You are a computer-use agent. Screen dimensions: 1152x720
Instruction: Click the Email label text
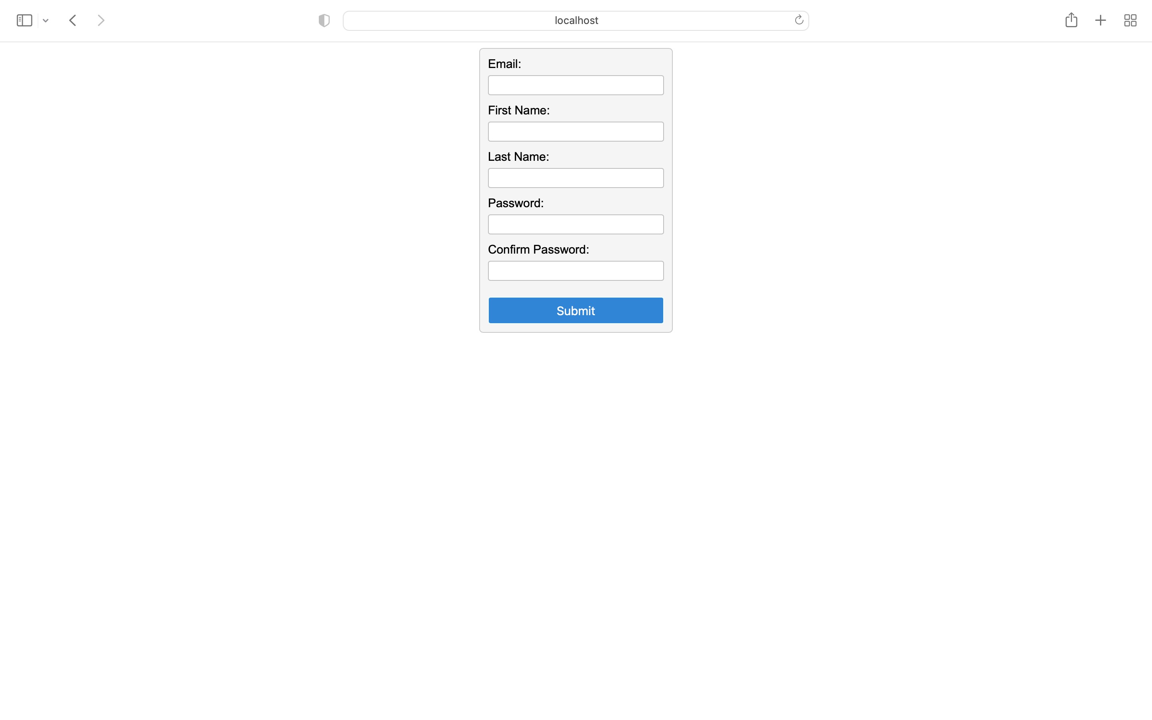pyautogui.click(x=504, y=64)
